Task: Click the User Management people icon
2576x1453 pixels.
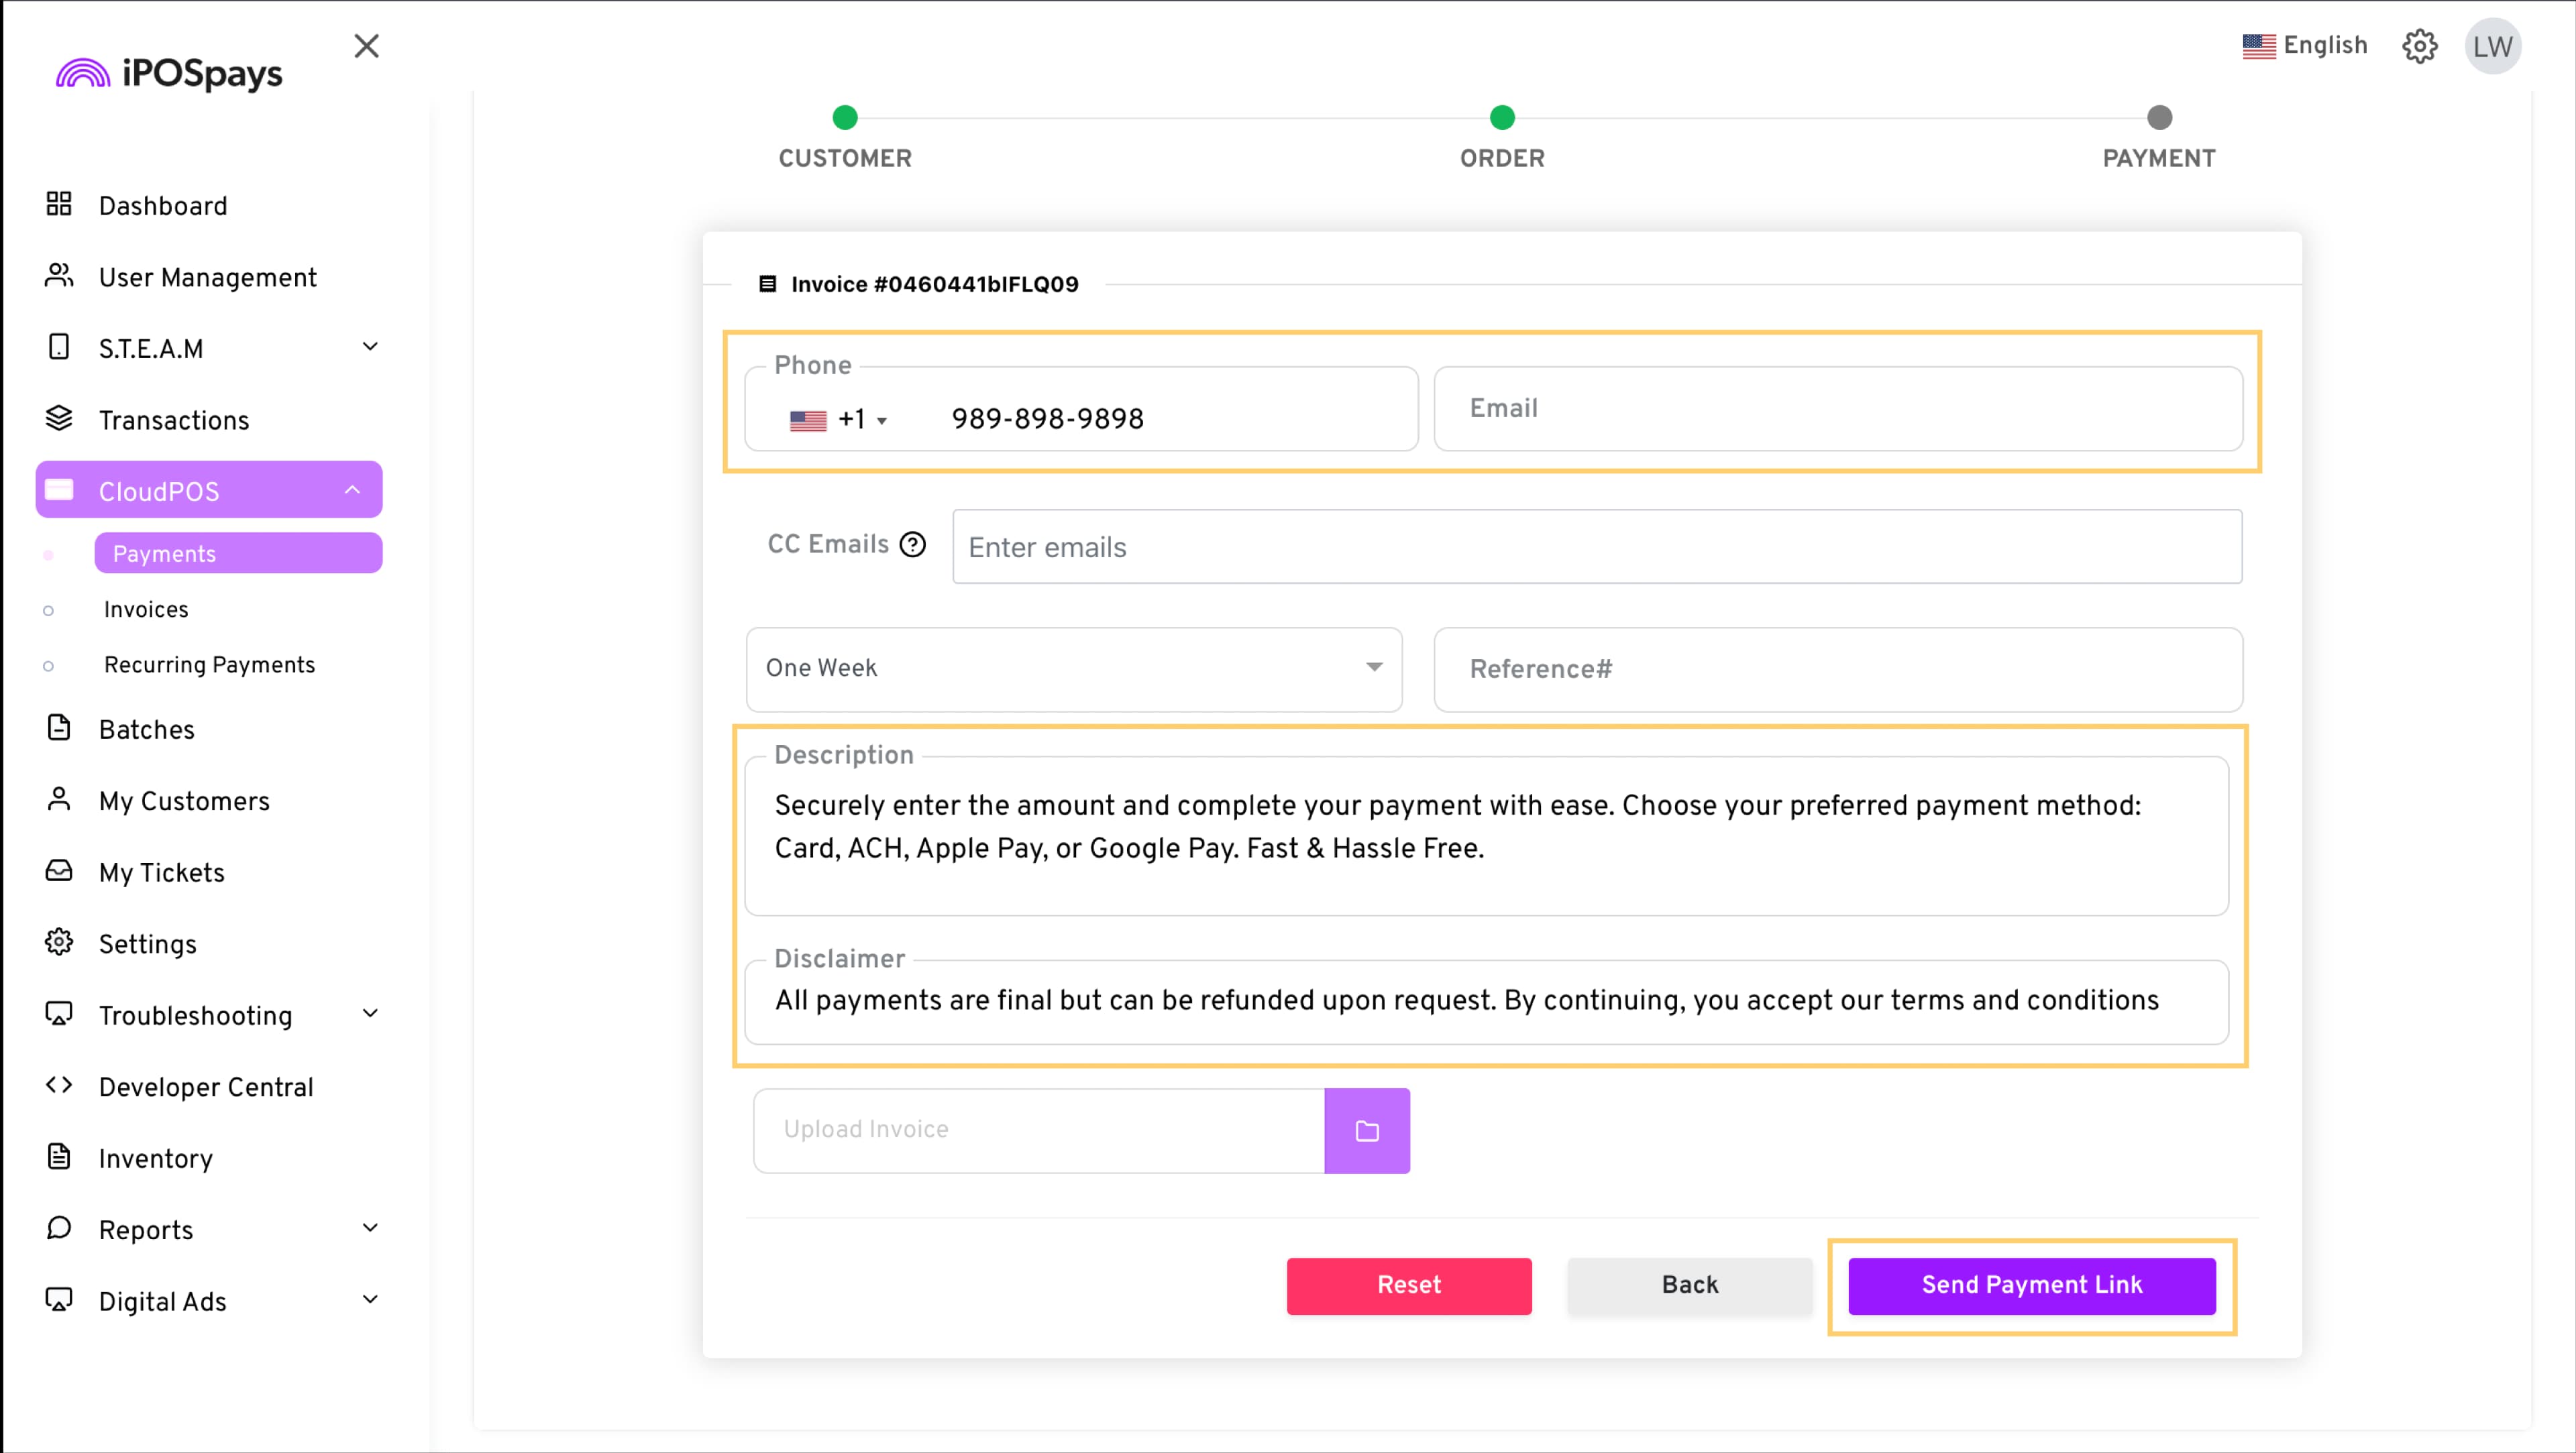Action: point(59,276)
